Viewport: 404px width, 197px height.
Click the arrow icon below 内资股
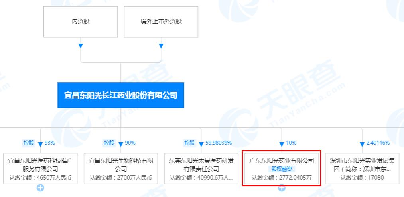point(81,46)
